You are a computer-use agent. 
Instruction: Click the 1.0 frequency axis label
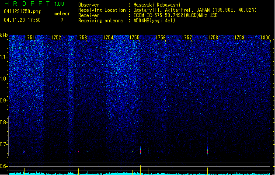click(x=3, y=79)
